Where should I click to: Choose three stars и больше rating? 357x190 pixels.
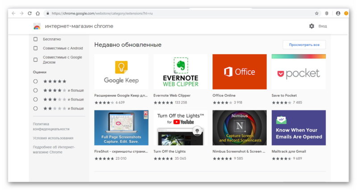point(36,99)
